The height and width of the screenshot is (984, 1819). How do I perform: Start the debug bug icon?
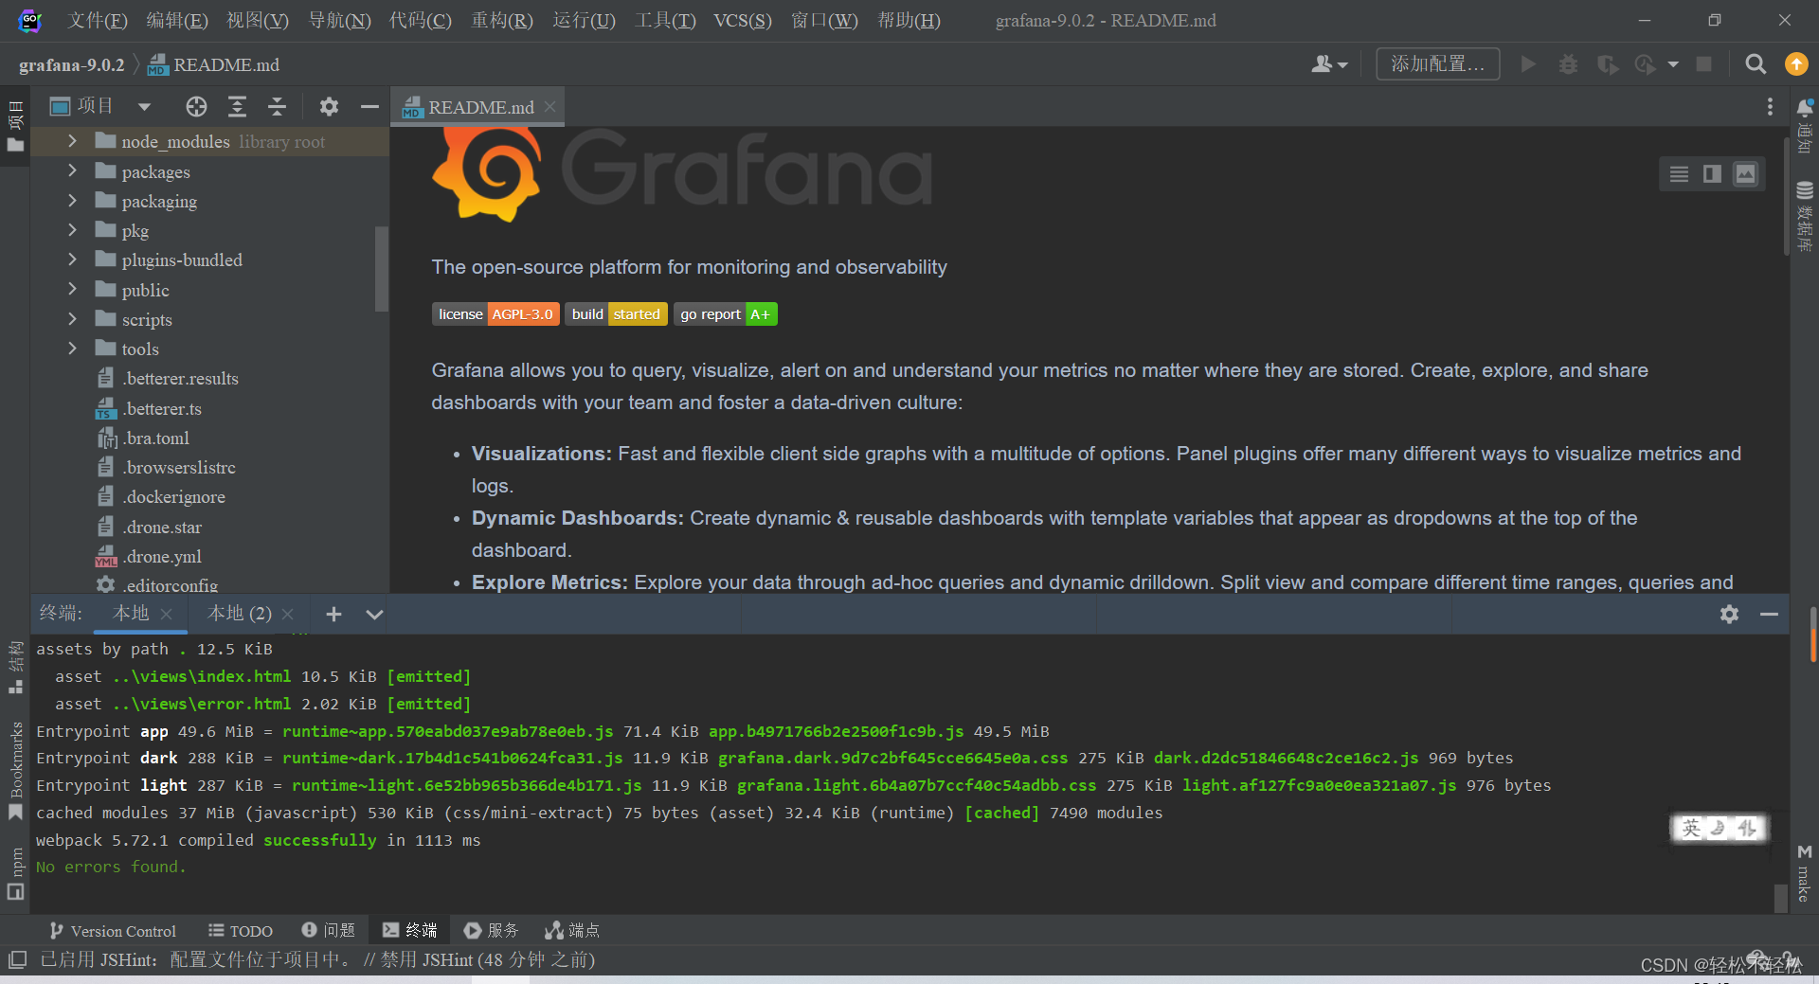1569,64
